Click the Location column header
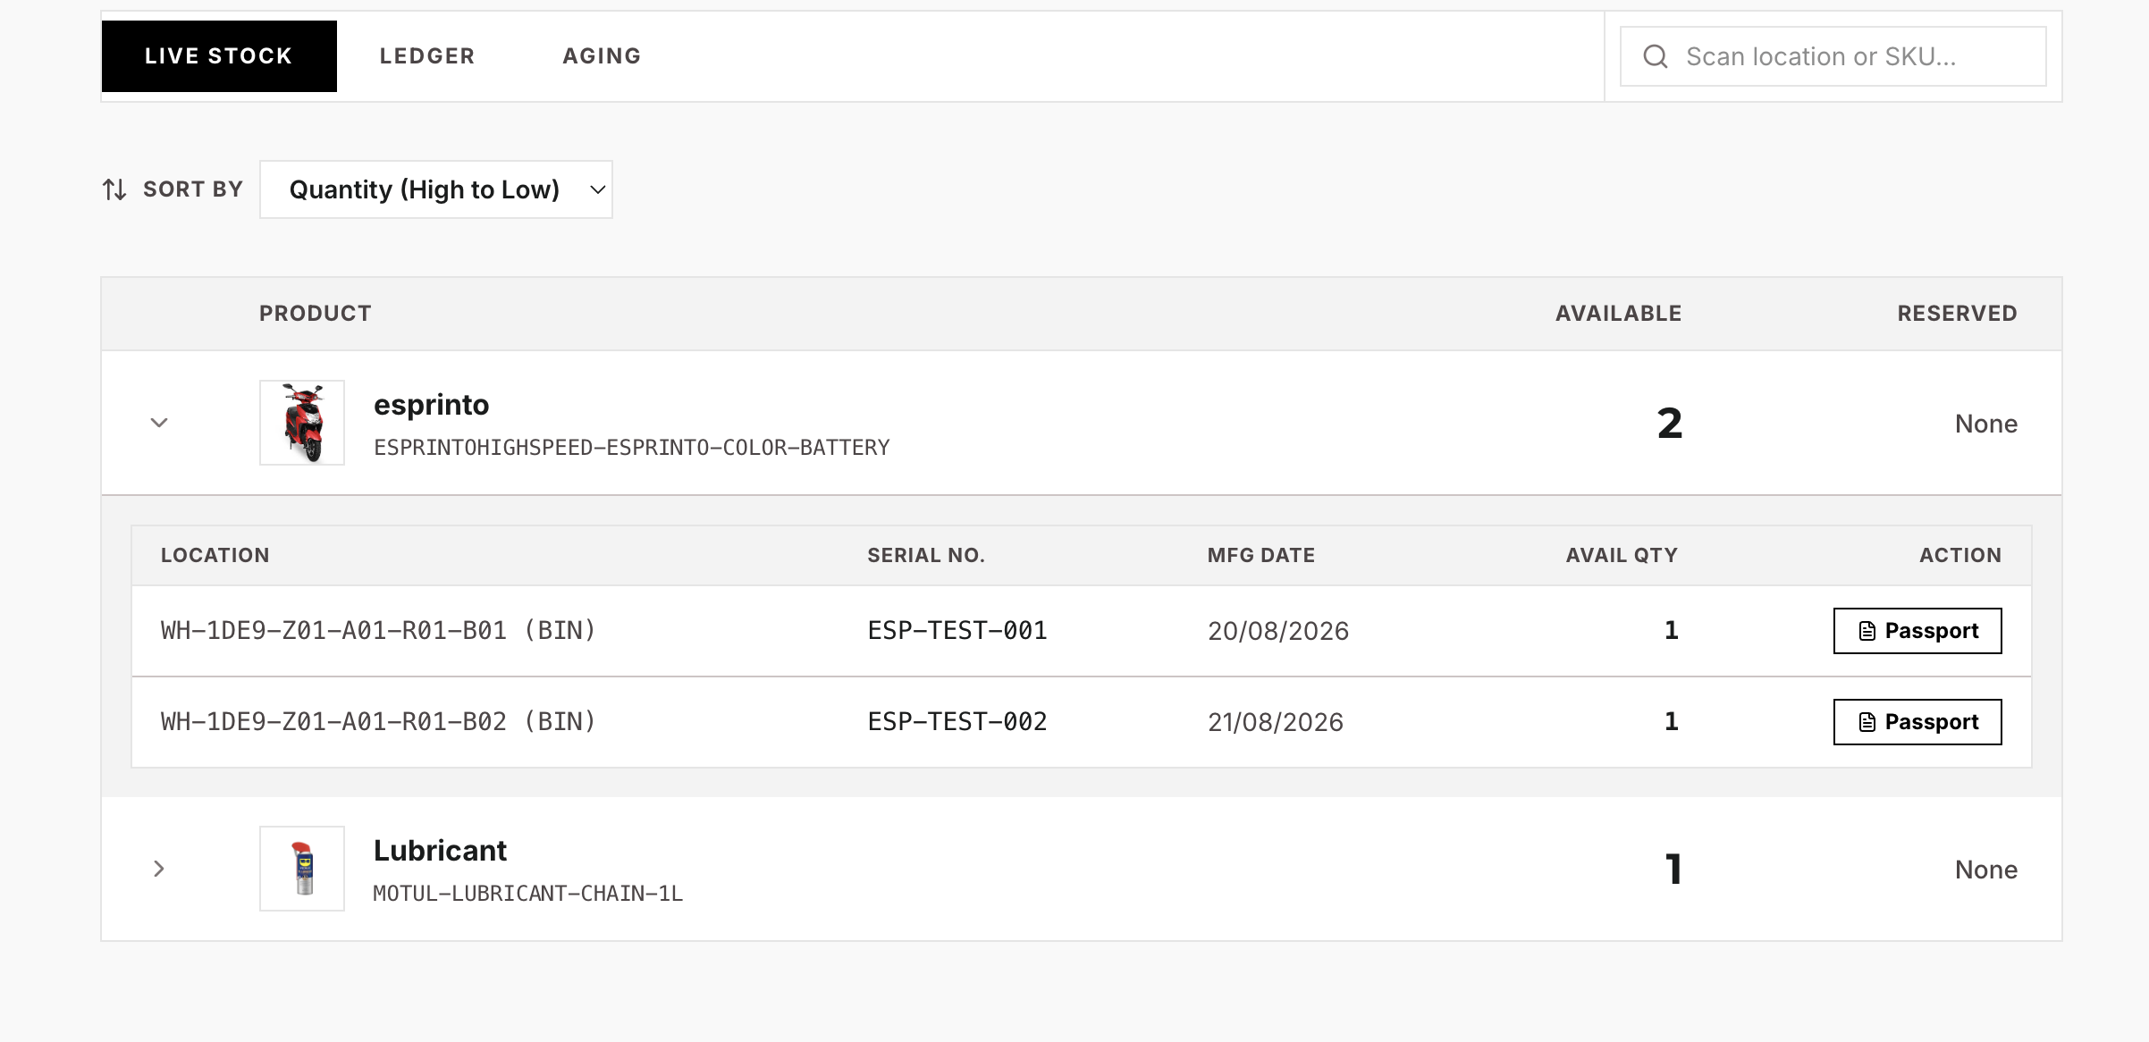This screenshot has height=1042, width=2149. (x=215, y=556)
